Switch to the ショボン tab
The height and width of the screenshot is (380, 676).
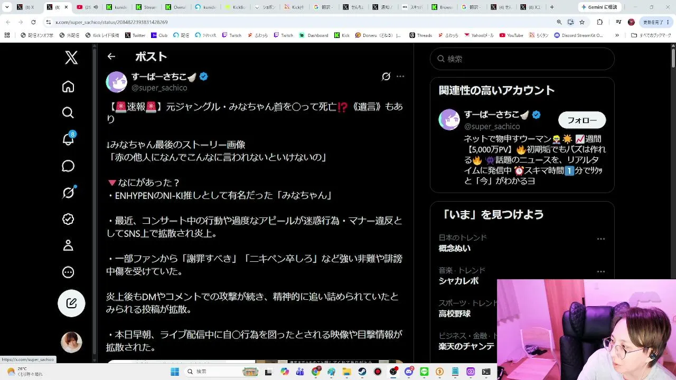coord(265,7)
